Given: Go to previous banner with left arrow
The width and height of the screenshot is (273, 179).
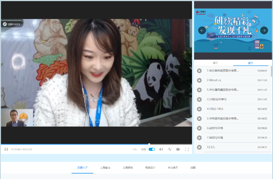Looking at the screenshot, I should point(202,30).
